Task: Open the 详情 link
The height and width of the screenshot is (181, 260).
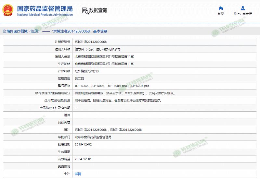Action: pyautogui.click(x=78, y=174)
